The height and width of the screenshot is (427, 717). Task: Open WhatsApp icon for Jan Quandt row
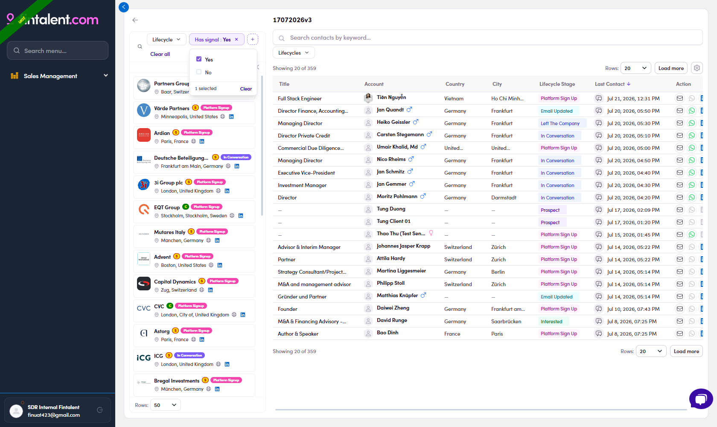692,111
